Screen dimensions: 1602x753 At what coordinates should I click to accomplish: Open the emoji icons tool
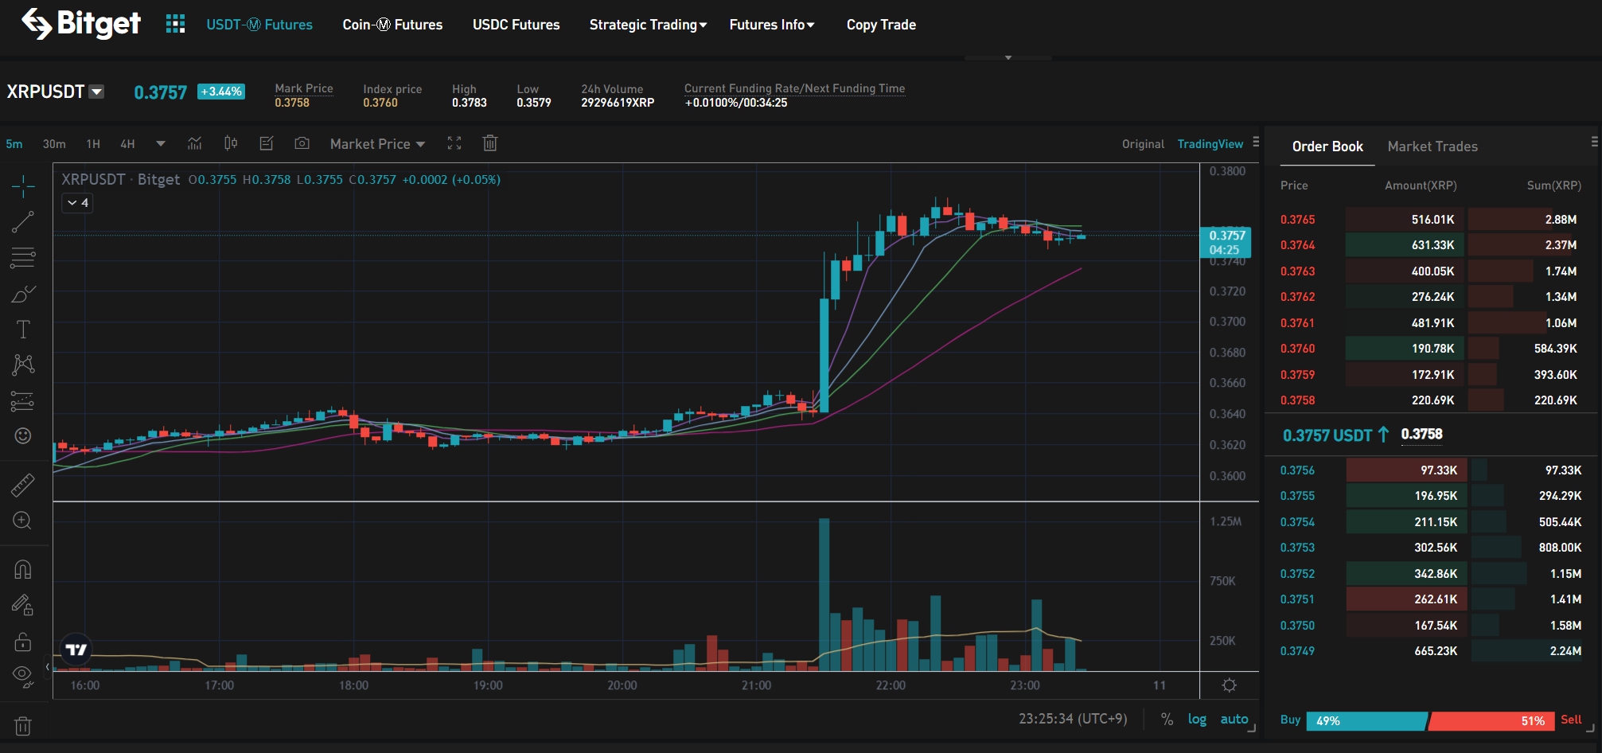tap(23, 435)
